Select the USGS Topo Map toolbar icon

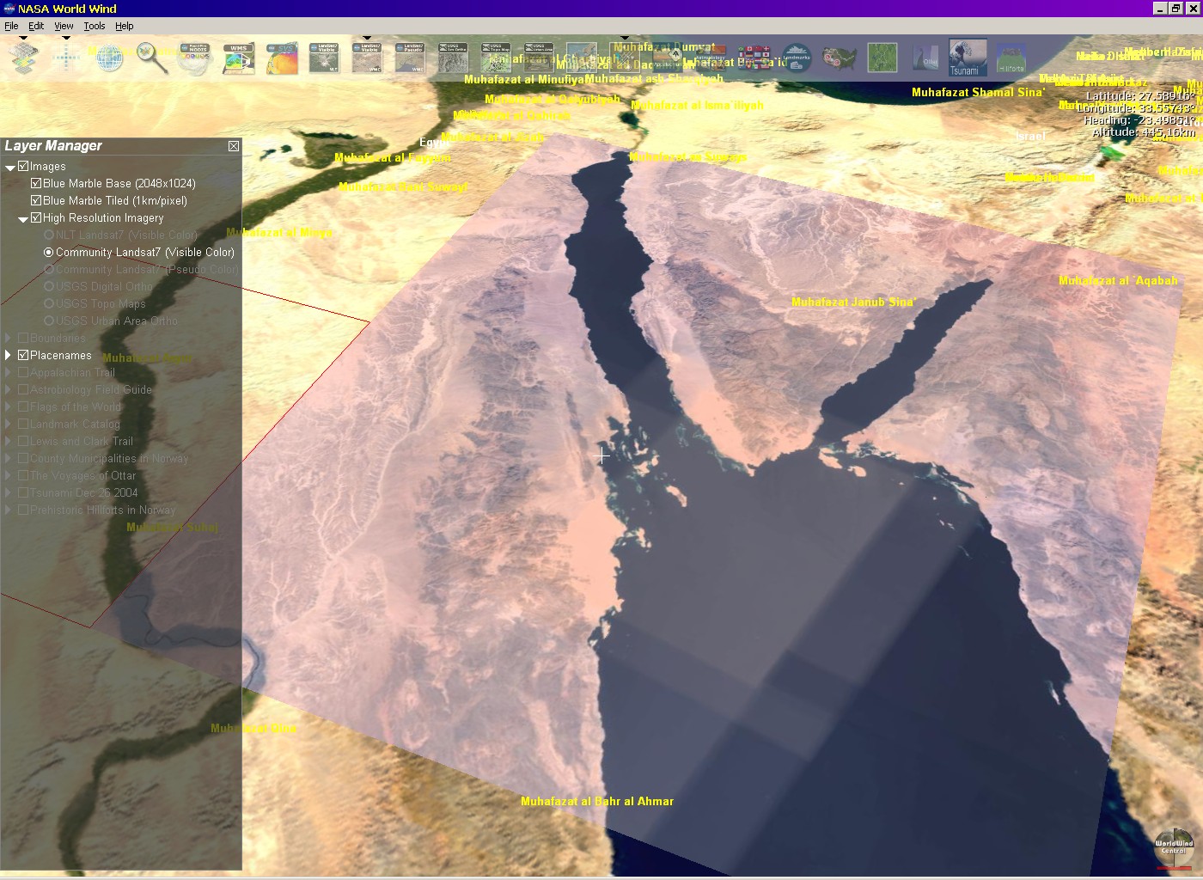click(497, 58)
